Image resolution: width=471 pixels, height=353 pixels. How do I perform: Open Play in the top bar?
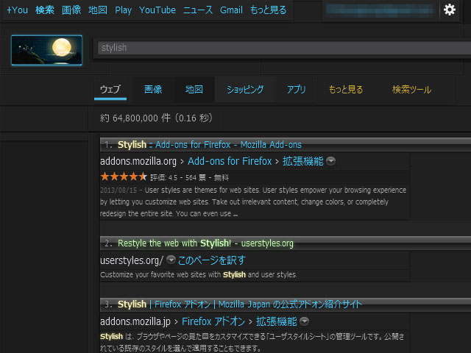tap(123, 10)
